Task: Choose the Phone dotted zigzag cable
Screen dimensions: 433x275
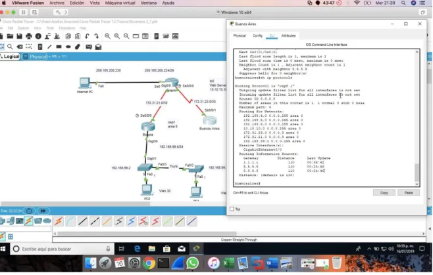Action: point(119,221)
